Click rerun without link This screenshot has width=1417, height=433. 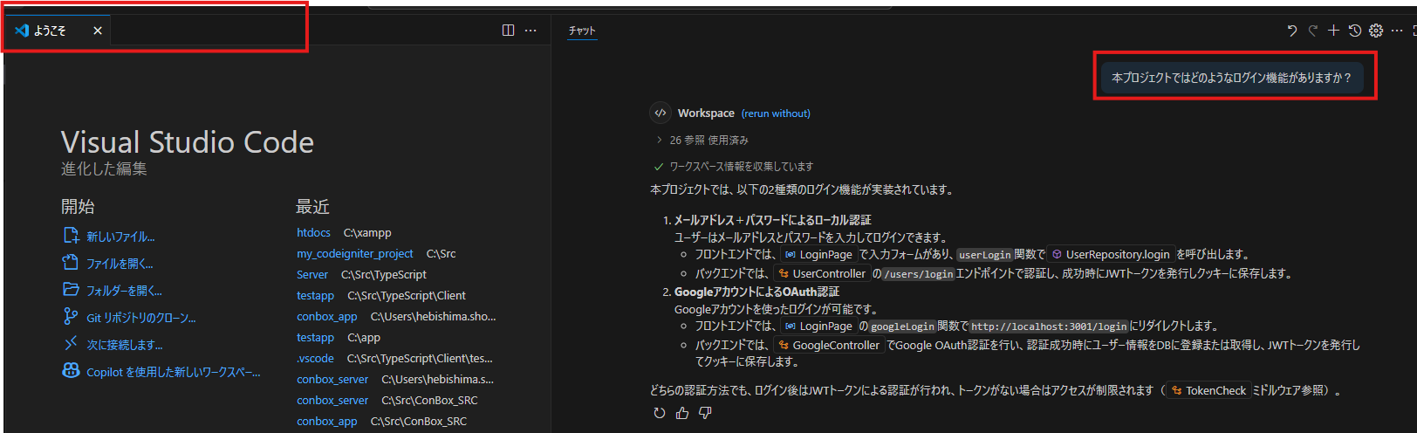tap(776, 113)
